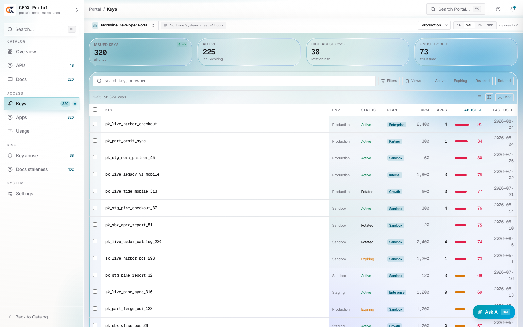Select the 30D time range
The width and height of the screenshot is (523, 327).
pyautogui.click(x=490, y=25)
